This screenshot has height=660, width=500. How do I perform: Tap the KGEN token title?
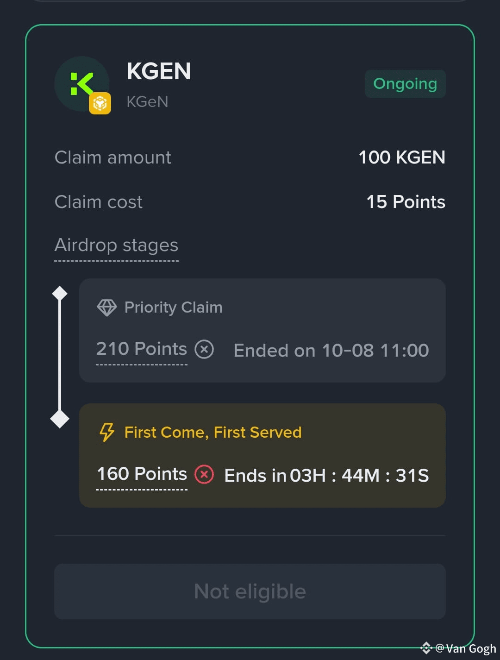click(159, 71)
